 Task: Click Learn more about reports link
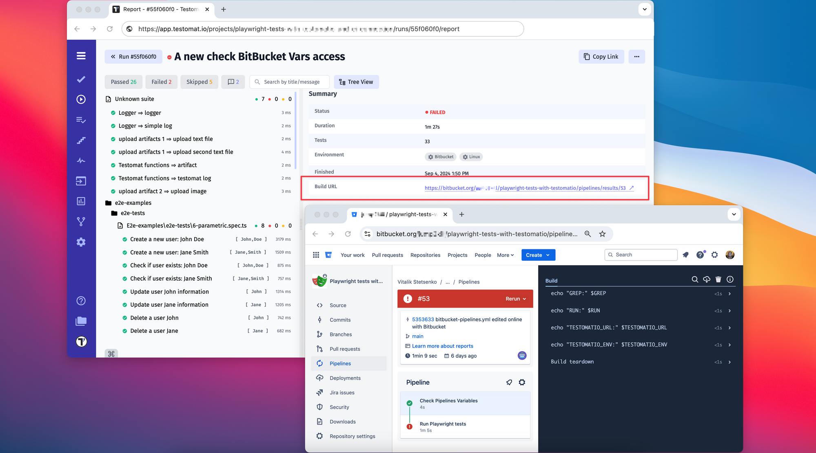click(x=442, y=346)
